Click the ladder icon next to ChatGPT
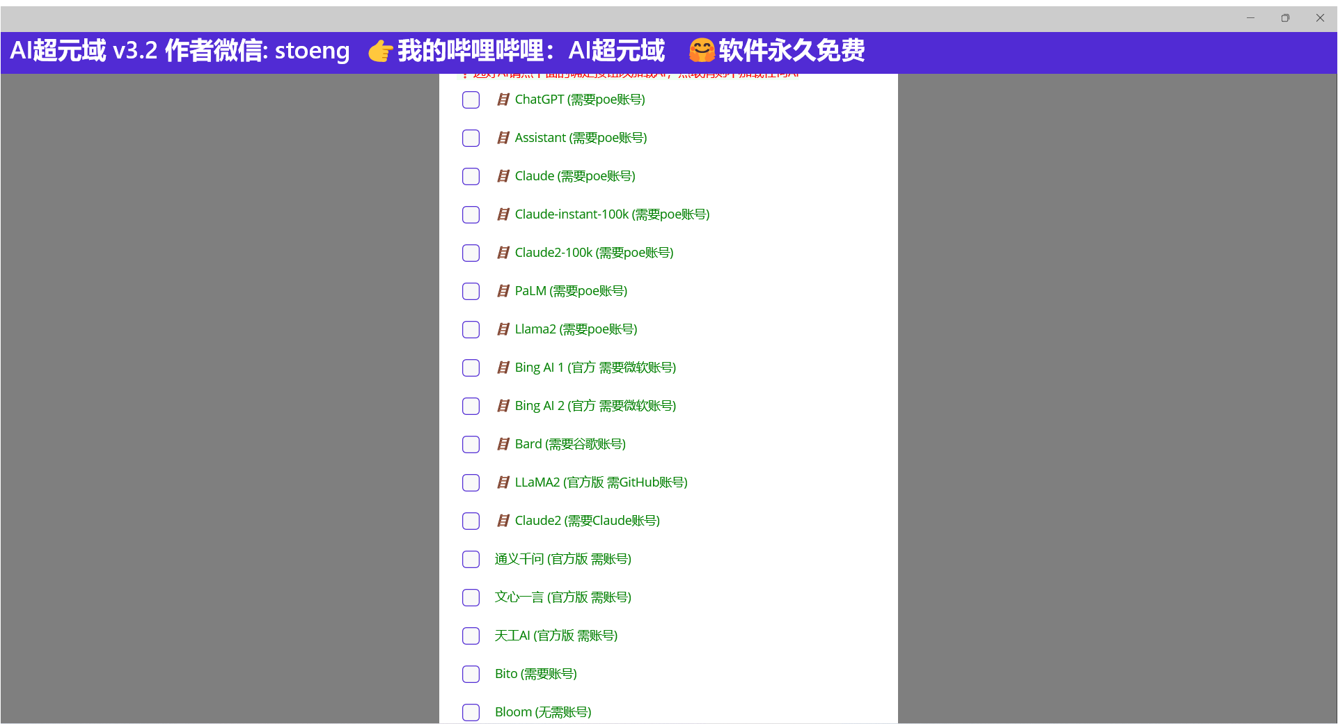The width and height of the screenshot is (1338, 724). point(503,100)
